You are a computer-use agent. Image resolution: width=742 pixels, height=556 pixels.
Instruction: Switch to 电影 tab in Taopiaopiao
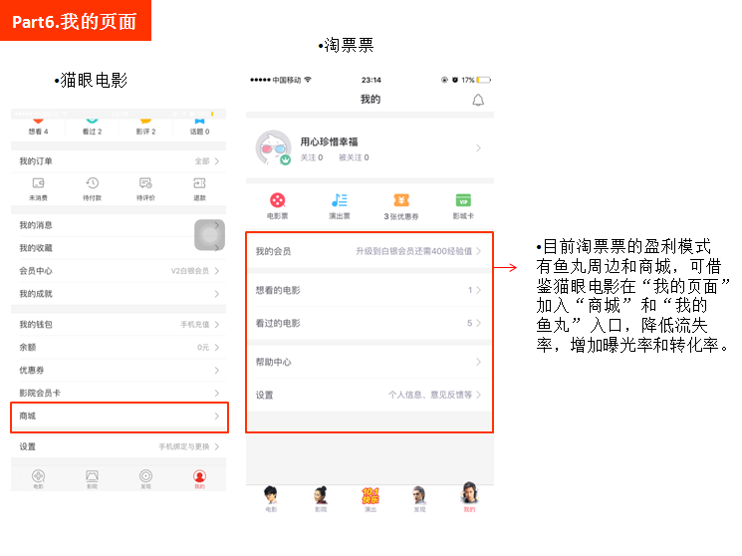click(271, 499)
